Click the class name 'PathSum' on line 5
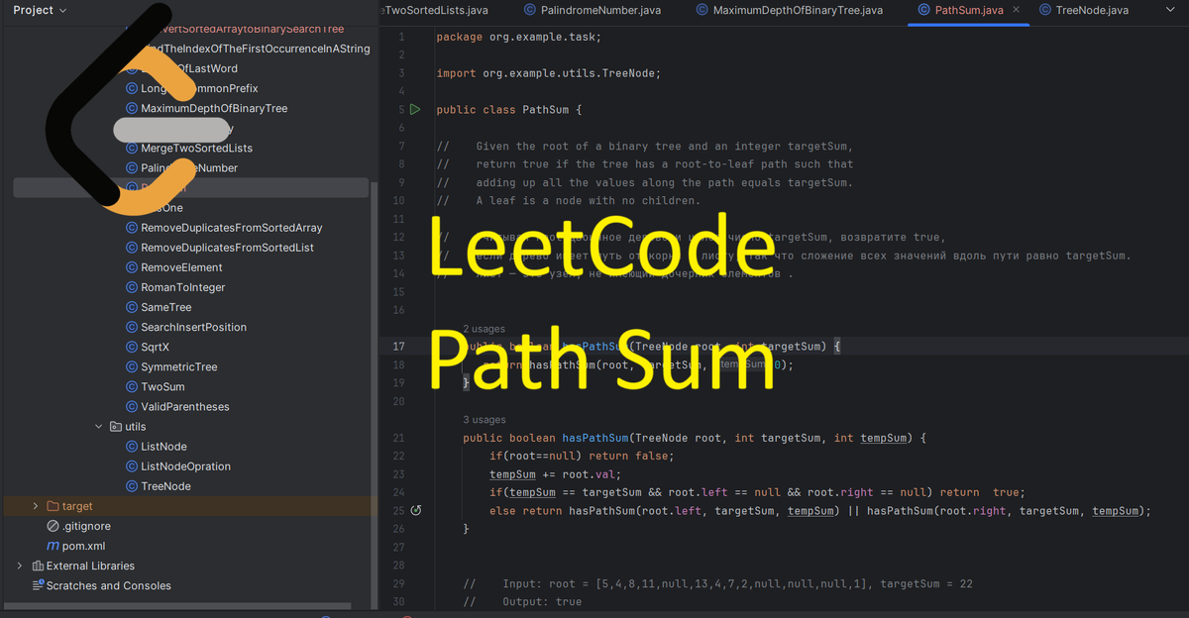This screenshot has height=618, width=1189. (x=546, y=110)
